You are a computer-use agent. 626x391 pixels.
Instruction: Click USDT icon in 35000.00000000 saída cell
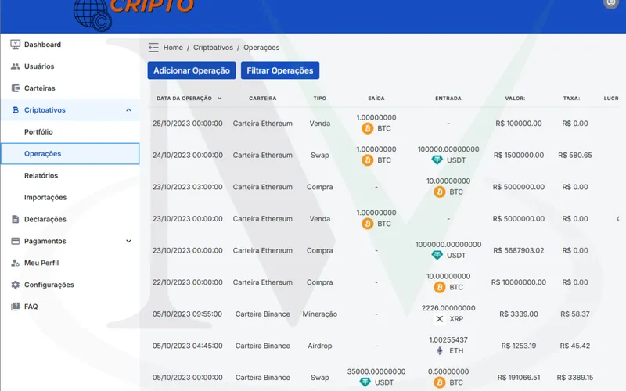tap(365, 382)
